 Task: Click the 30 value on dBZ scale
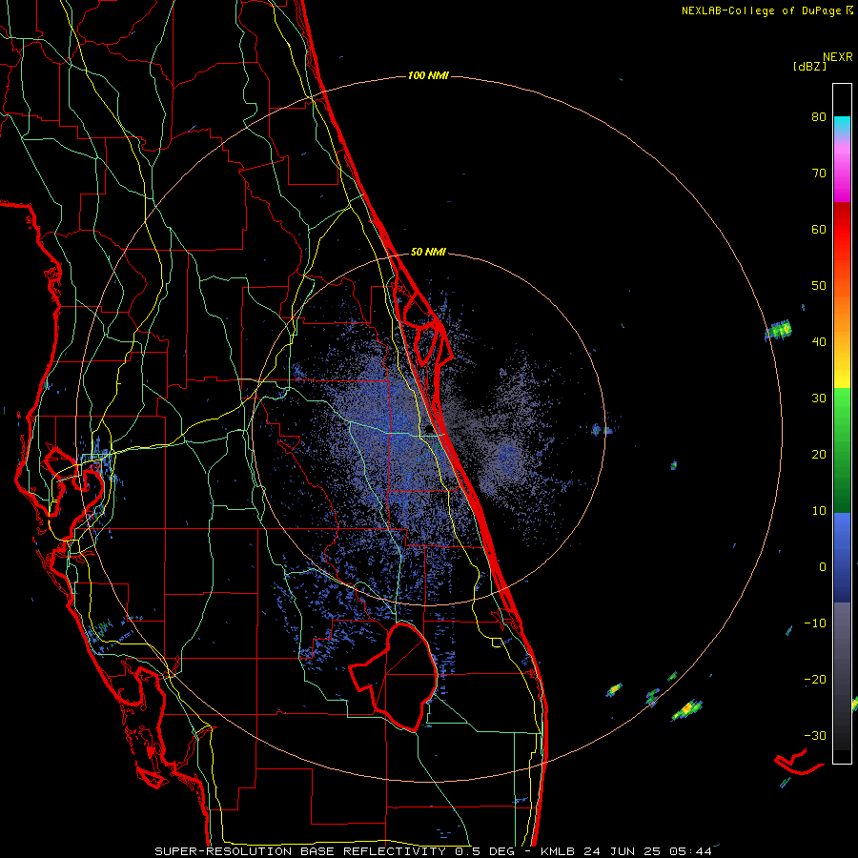point(819,398)
